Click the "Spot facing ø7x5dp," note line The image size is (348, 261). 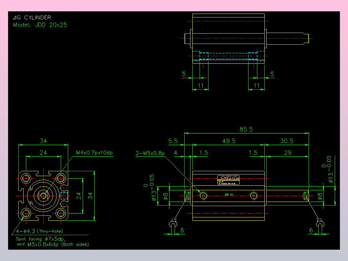click(x=41, y=239)
